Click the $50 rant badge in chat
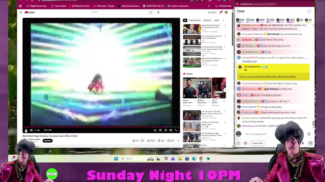The image size is (325, 182). [240, 20]
